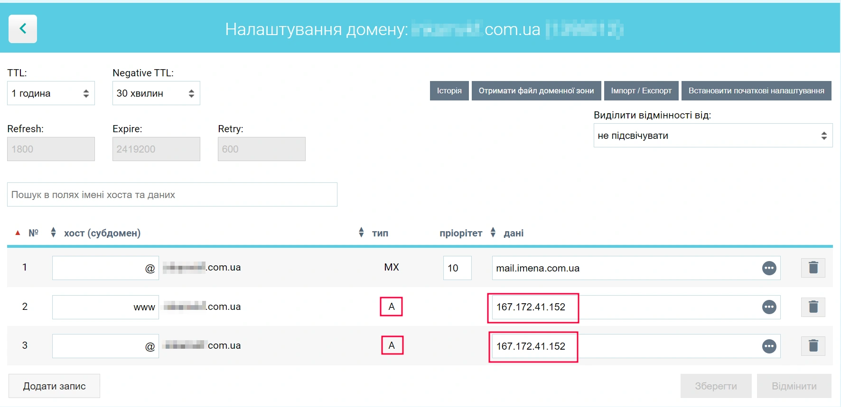Open options dots for mail.imena.com.ua record
This screenshot has width=841, height=407.
click(769, 268)
